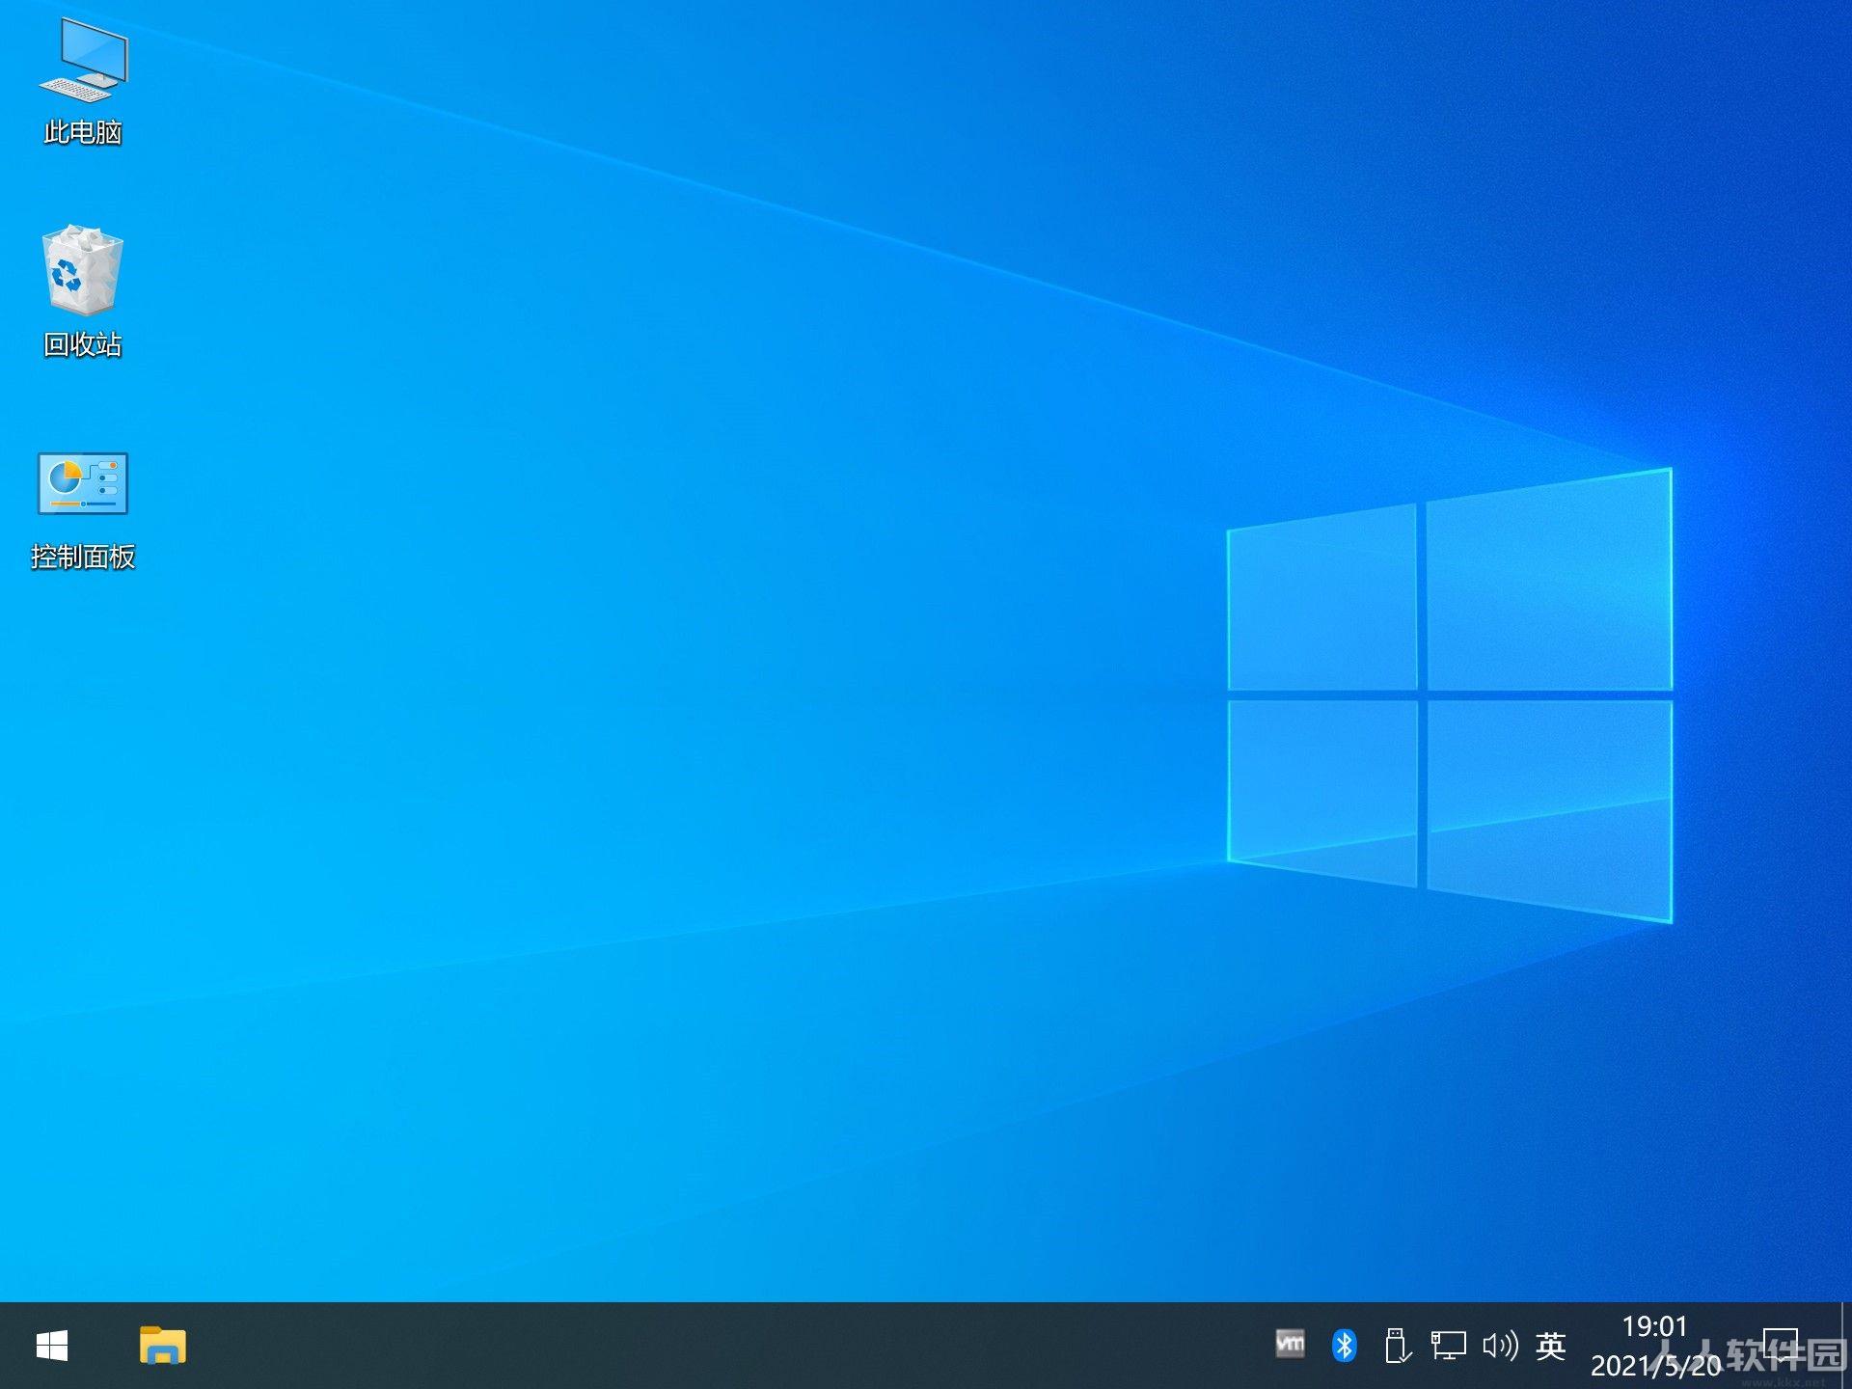Select the 回收站 recycle bin icon

(x=83, y=291)
